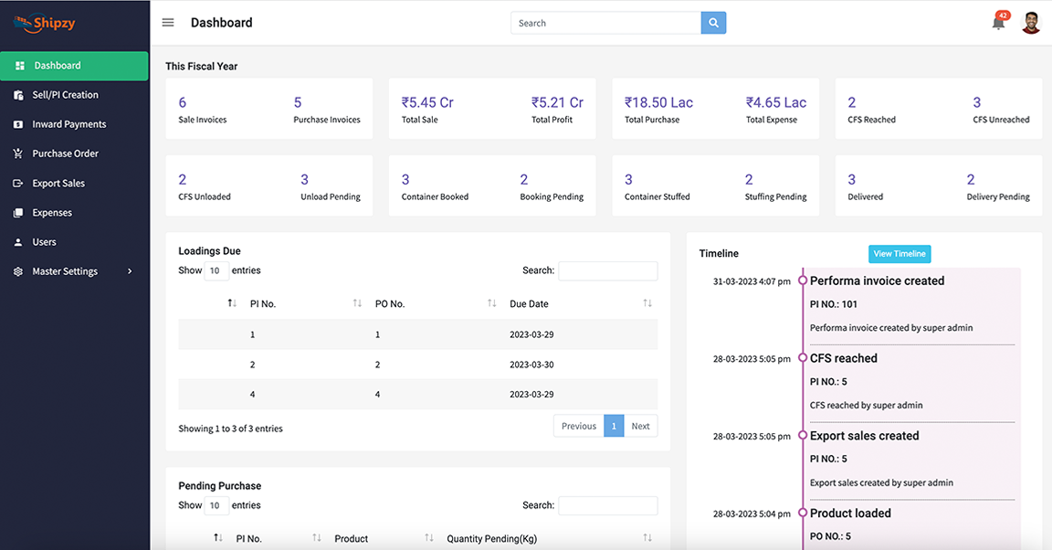The image size is (1052, 550).
Task: Expand the Master Settings submenu
Action: pyautogui.click(x=129, y=271)
